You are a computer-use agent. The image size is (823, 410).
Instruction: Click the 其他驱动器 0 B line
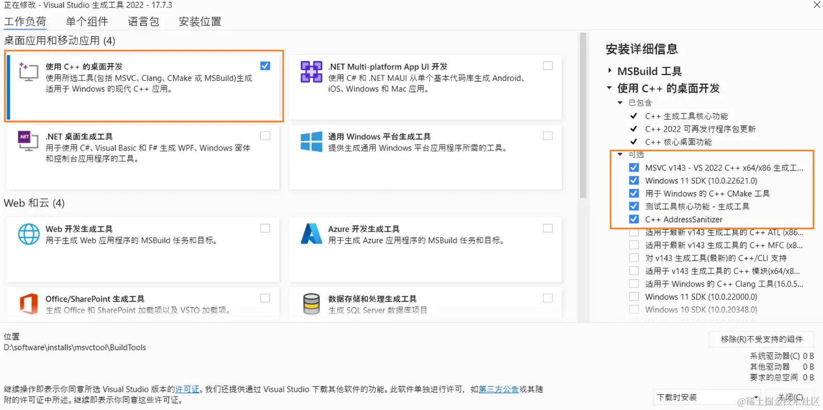pos(782,367)
